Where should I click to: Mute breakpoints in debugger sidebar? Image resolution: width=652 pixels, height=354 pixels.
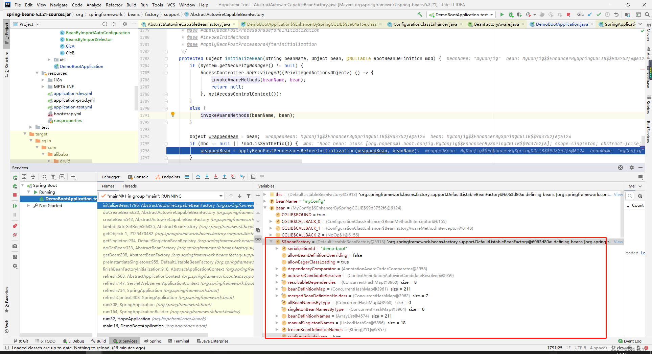click(x=15, y=235)
